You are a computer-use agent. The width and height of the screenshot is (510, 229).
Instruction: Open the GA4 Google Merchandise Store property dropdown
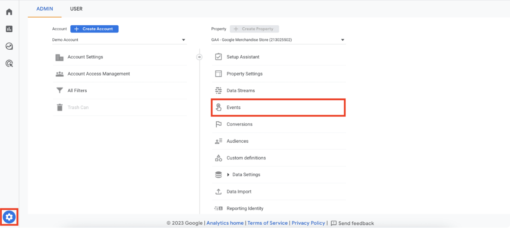tap(279, 40)
